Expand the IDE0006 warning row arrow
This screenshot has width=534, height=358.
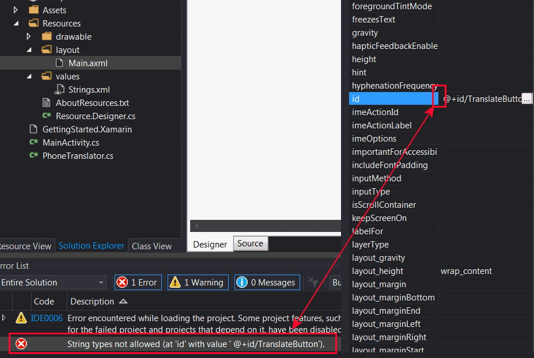tap(4, 318)
